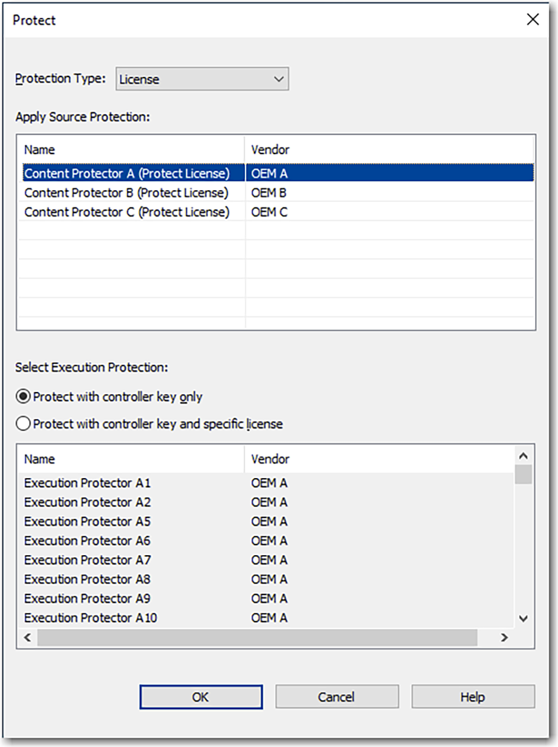This screenshot has width=558, height=747.
Task: Select Content Protector C (Protect License) row
Action: [127, 212]
